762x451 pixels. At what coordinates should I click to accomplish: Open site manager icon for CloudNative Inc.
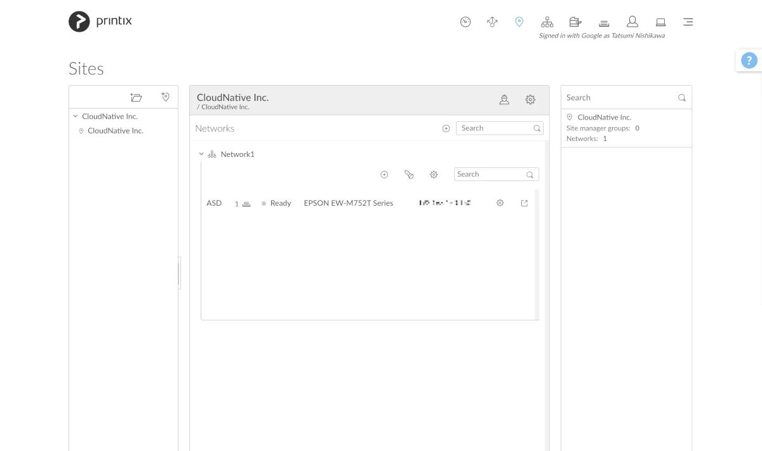504,100
